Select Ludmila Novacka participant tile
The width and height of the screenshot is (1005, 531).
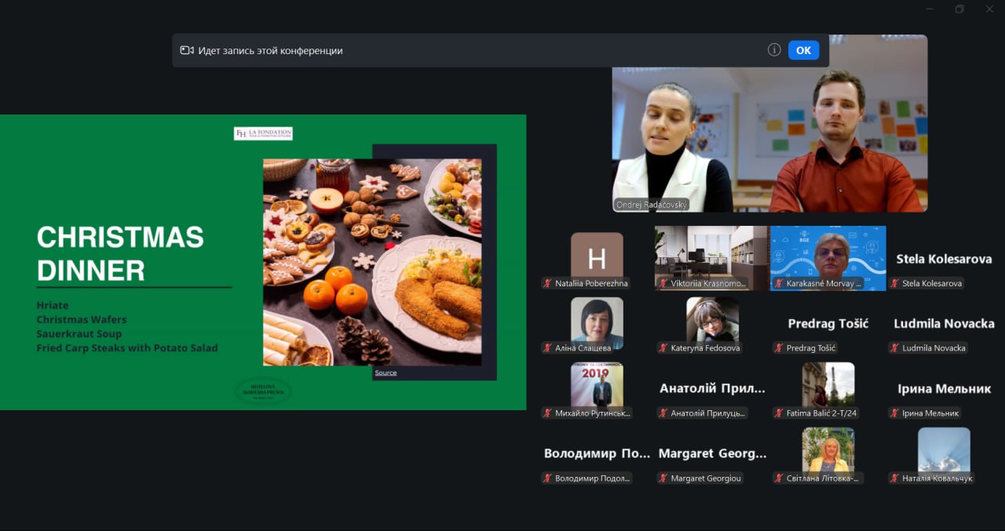pyautogui.click(x=944, y=323)
